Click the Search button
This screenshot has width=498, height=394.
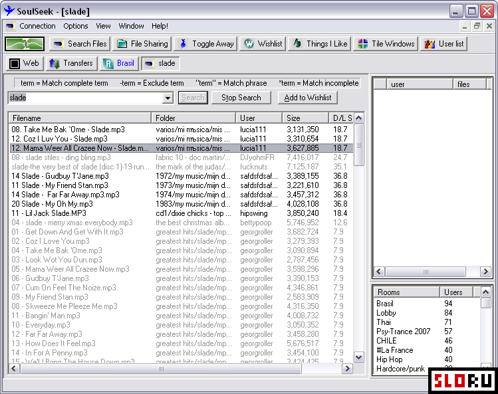tap(193, 98)
